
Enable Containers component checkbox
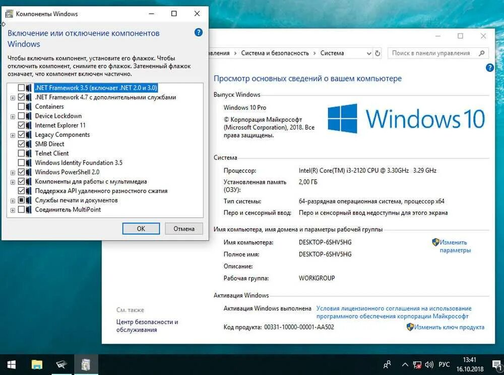(x=21, y=106)
